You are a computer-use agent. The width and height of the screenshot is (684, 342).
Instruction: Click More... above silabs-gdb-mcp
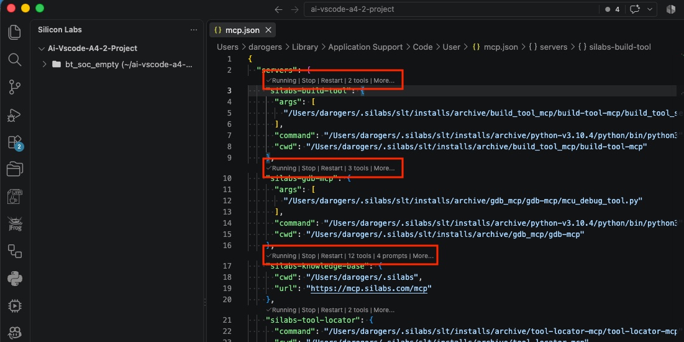(384, 168)
